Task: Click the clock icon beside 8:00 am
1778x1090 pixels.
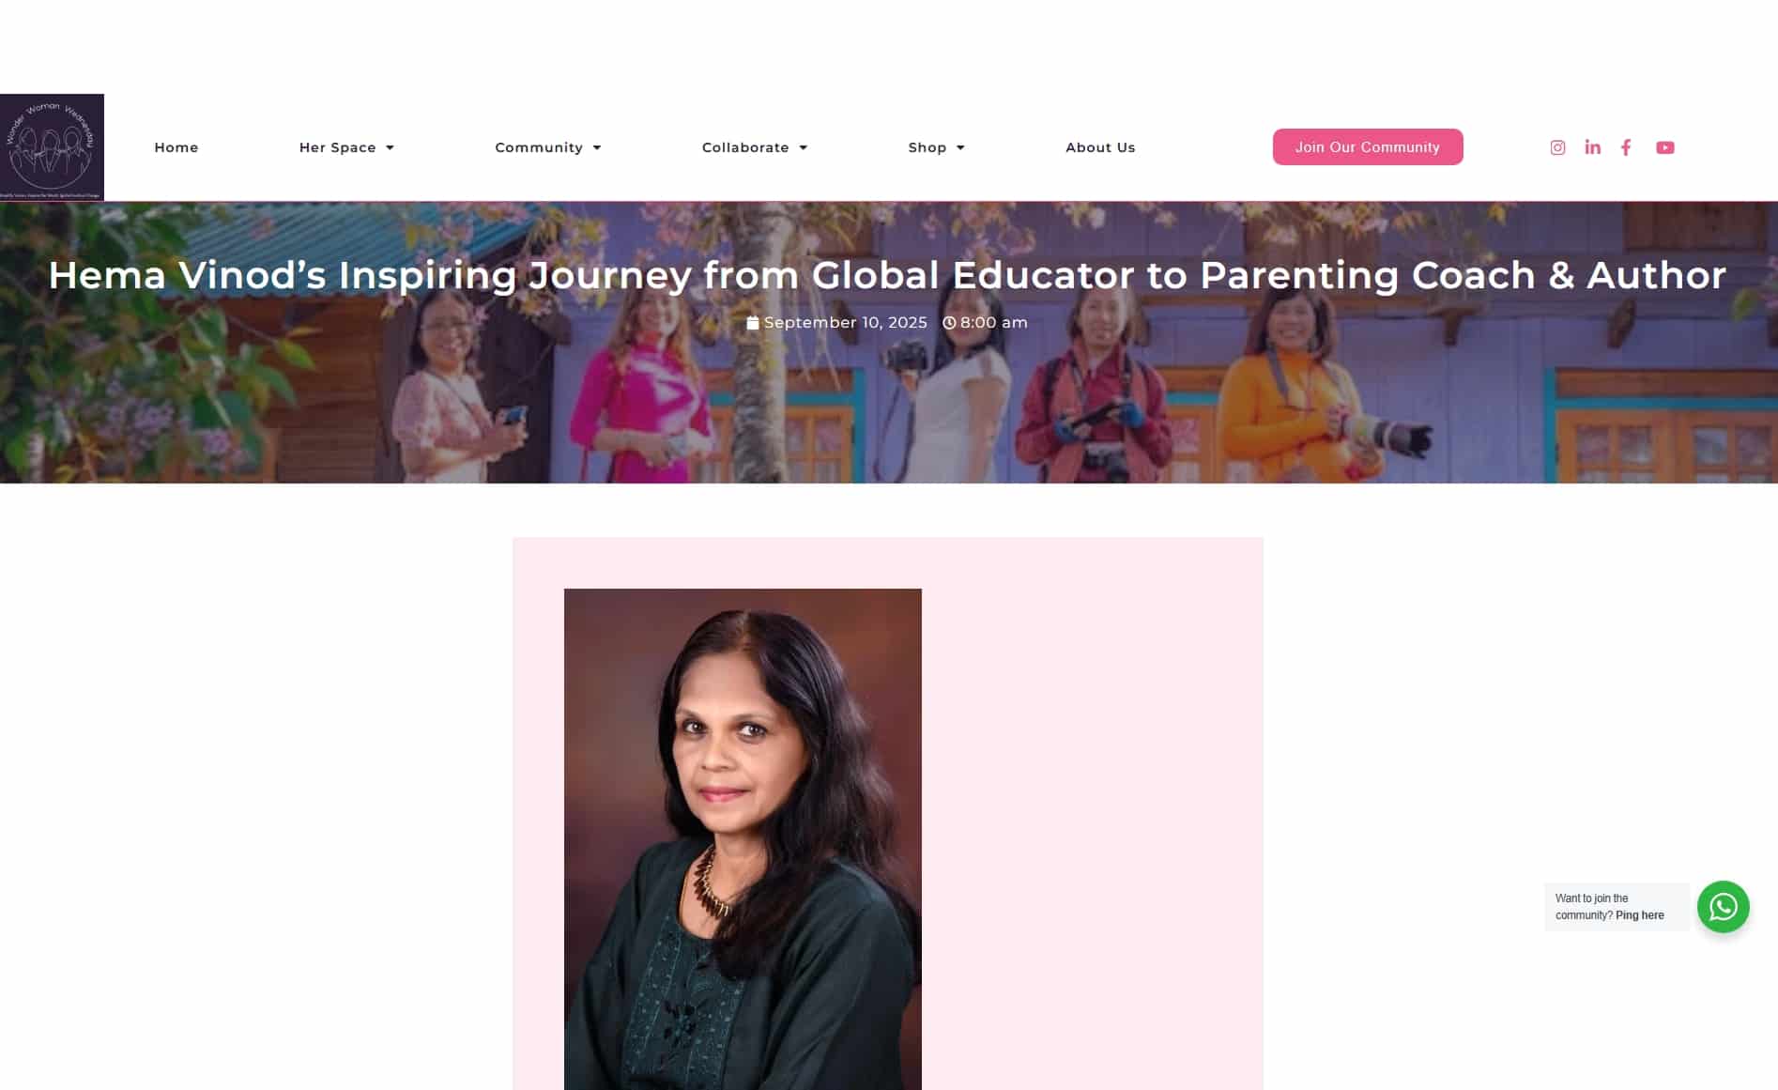Action: tap(949, 323)
